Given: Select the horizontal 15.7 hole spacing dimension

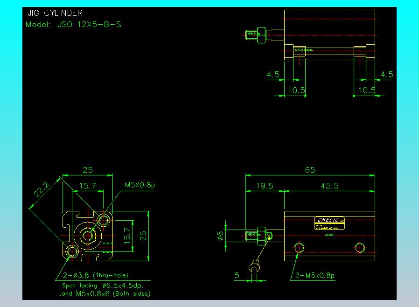Looking at the screenshot, I should [x=87, y=186].
